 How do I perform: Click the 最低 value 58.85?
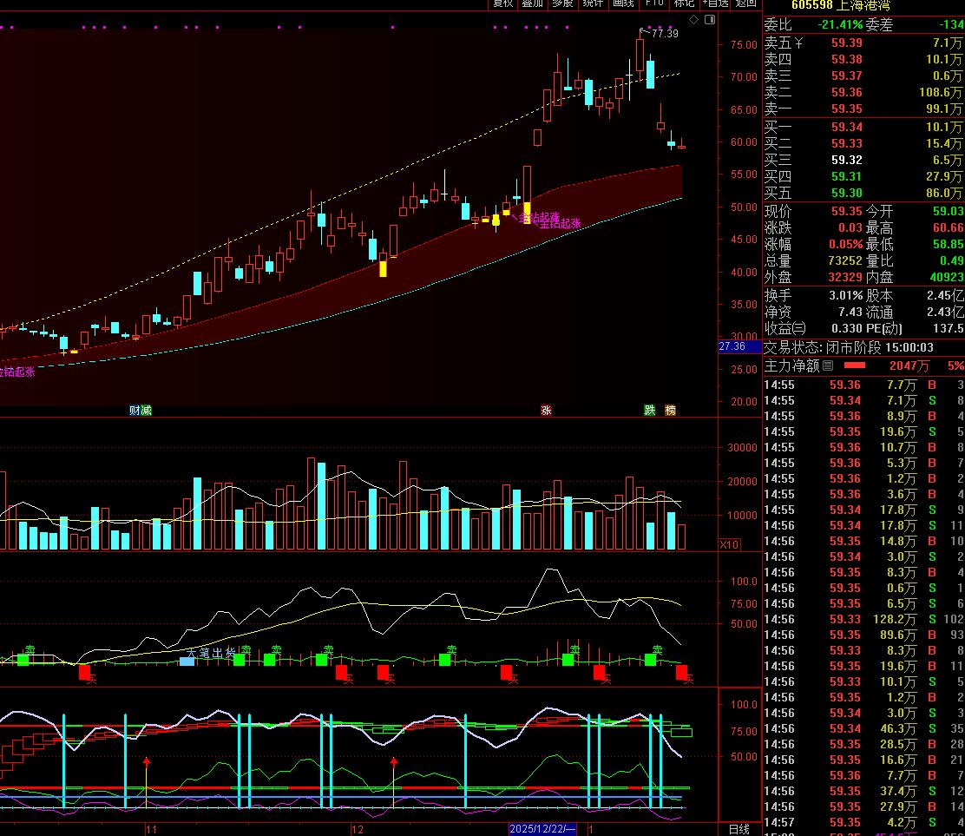click(949, 245)
